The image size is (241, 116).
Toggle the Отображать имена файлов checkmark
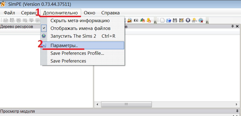pyautogui.click(x=44, y=28)
